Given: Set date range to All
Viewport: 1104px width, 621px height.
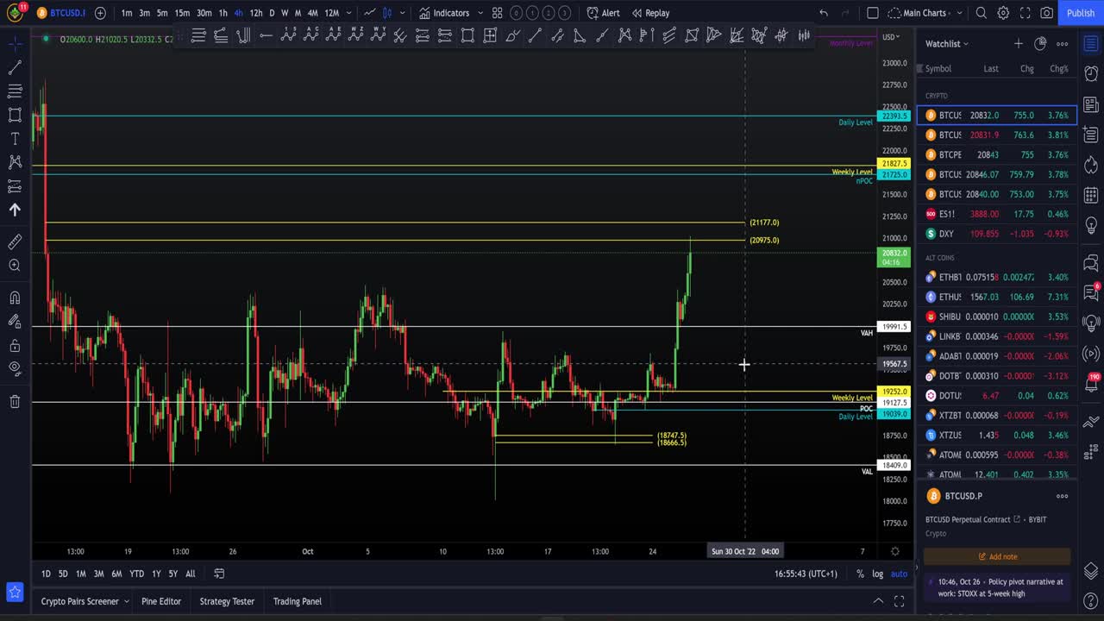Looking at the screenshot, I should (191, 574).
